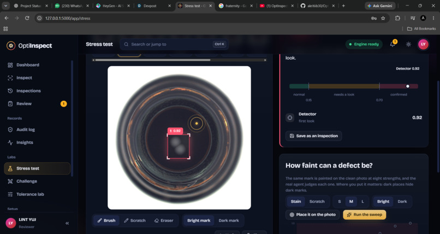Switch to the fraternity Google tab
Image resolution: width=440 pixels, height=234 pixels.
click(x=235, y=5)
